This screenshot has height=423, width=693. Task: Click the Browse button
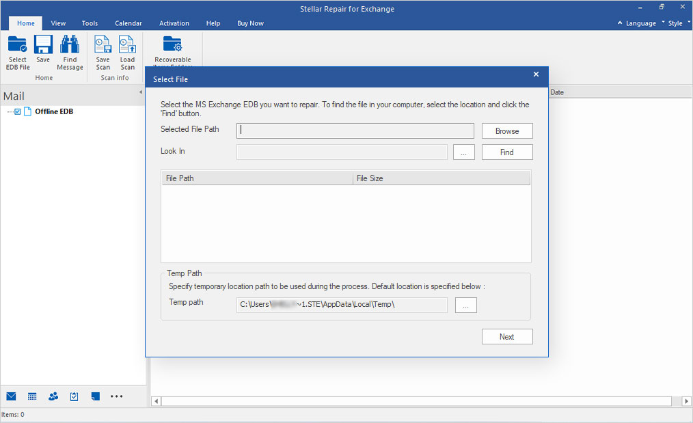point(507,131)
